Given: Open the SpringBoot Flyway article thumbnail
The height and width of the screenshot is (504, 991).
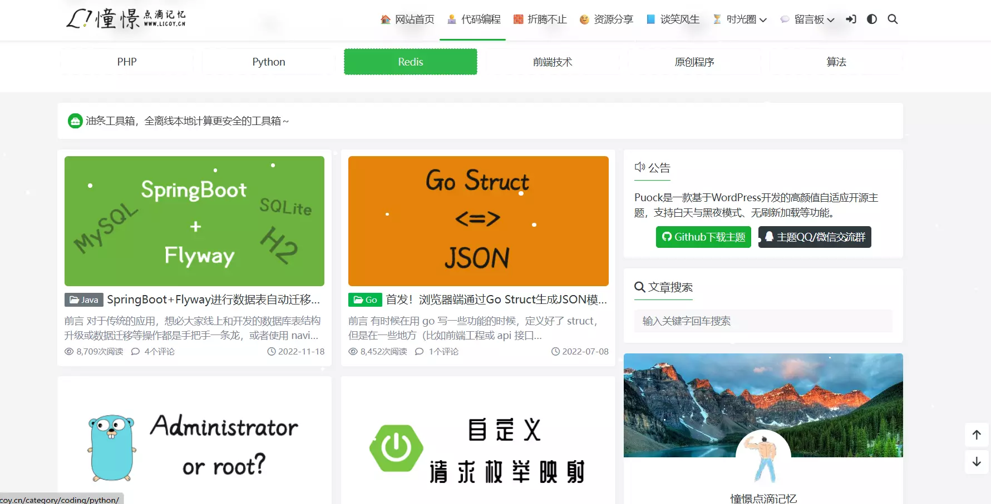Looking at the screenshot, I should pyautogui.click(x=194, y=221).
